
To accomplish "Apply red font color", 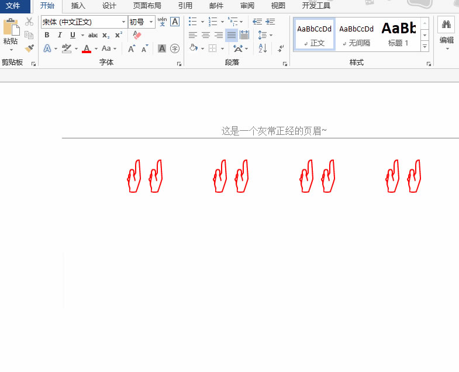I will [87, 48].
